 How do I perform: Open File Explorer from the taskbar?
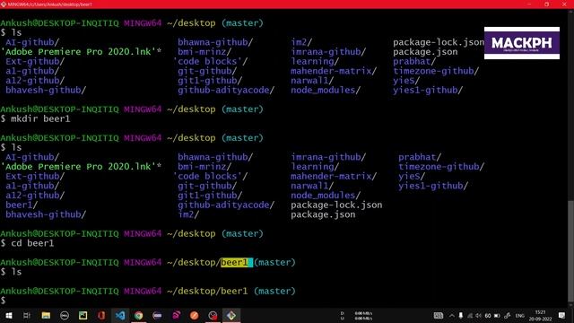(x=46, y=315)
